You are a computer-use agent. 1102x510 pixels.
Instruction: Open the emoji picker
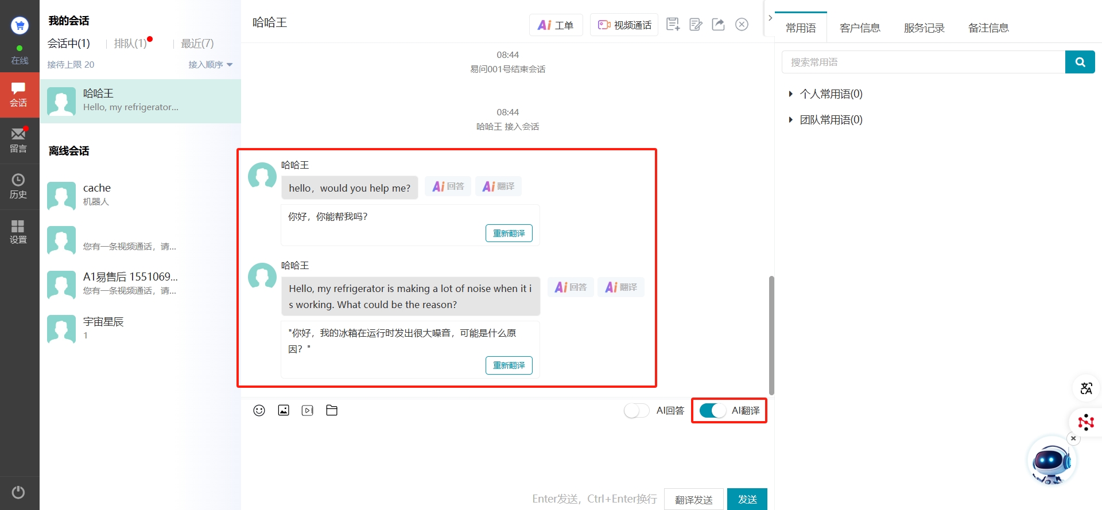pyautogui.click(x=259, y=410)
